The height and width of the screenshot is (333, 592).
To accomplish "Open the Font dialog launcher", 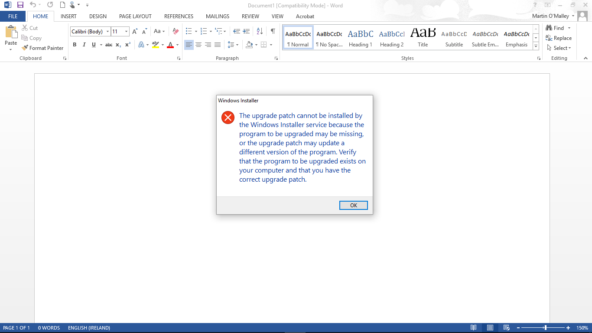I will click(179, 58).
